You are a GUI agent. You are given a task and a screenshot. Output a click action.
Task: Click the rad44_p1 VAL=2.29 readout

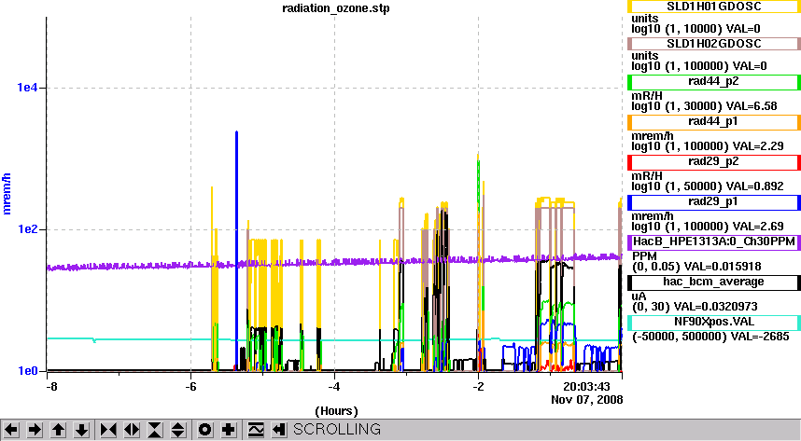(x=757, y=146)
